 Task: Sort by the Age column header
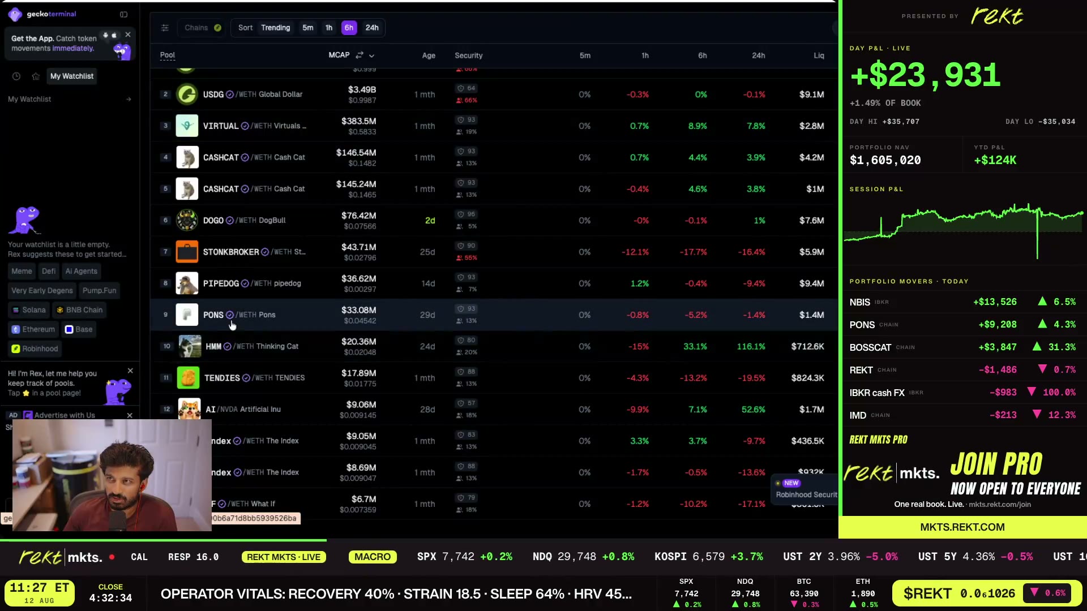click(429, 55)
